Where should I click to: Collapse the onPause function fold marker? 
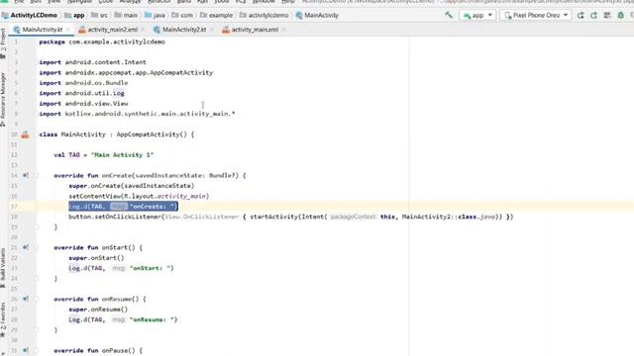[x=36, y=350]
